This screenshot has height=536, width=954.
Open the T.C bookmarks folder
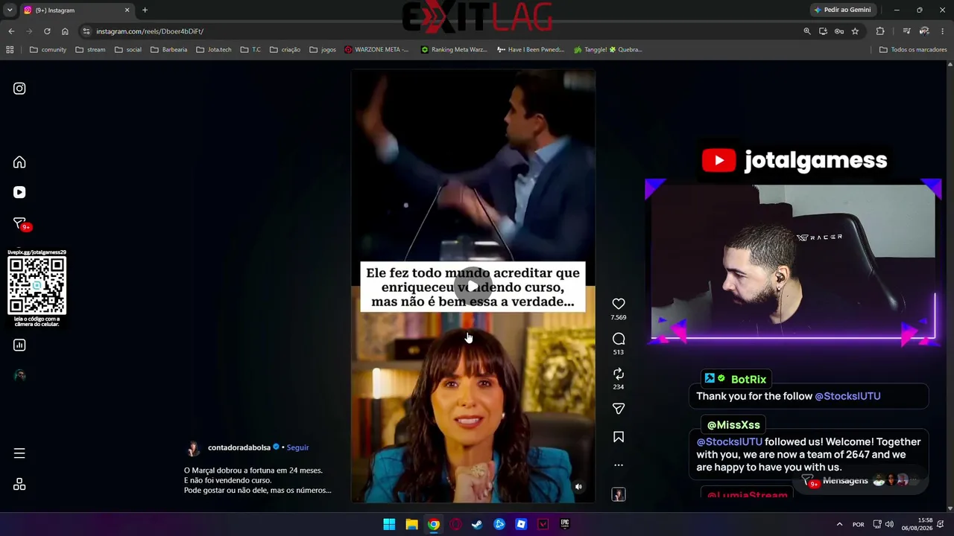coord(250,50)
